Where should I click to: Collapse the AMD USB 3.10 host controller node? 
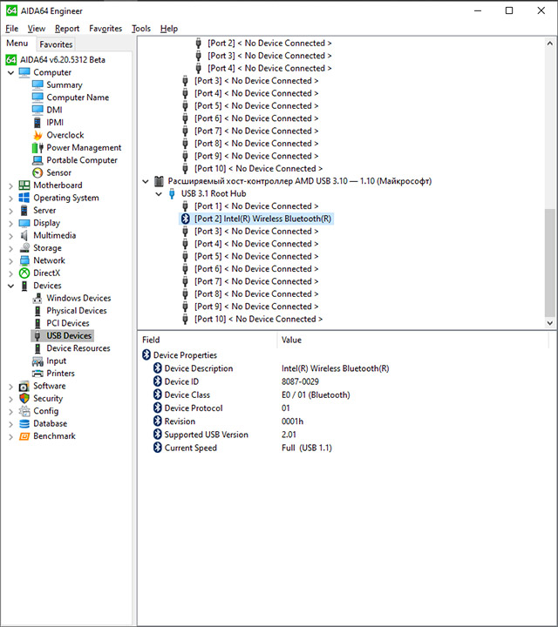point(146,181)
